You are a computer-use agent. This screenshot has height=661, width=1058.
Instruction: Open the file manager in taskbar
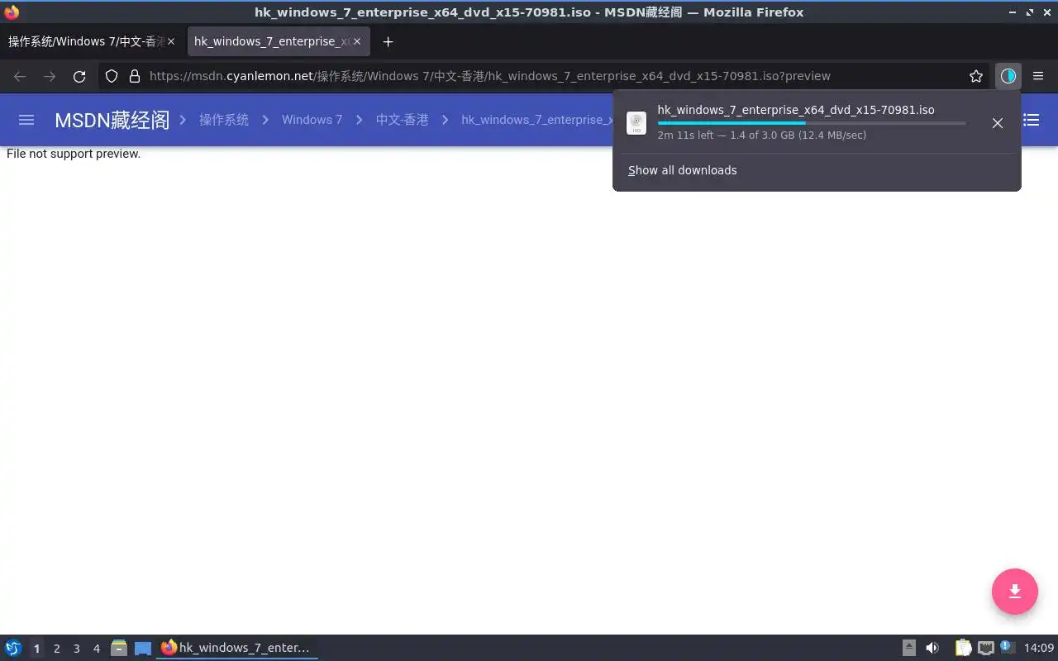[x=119, y=648]
